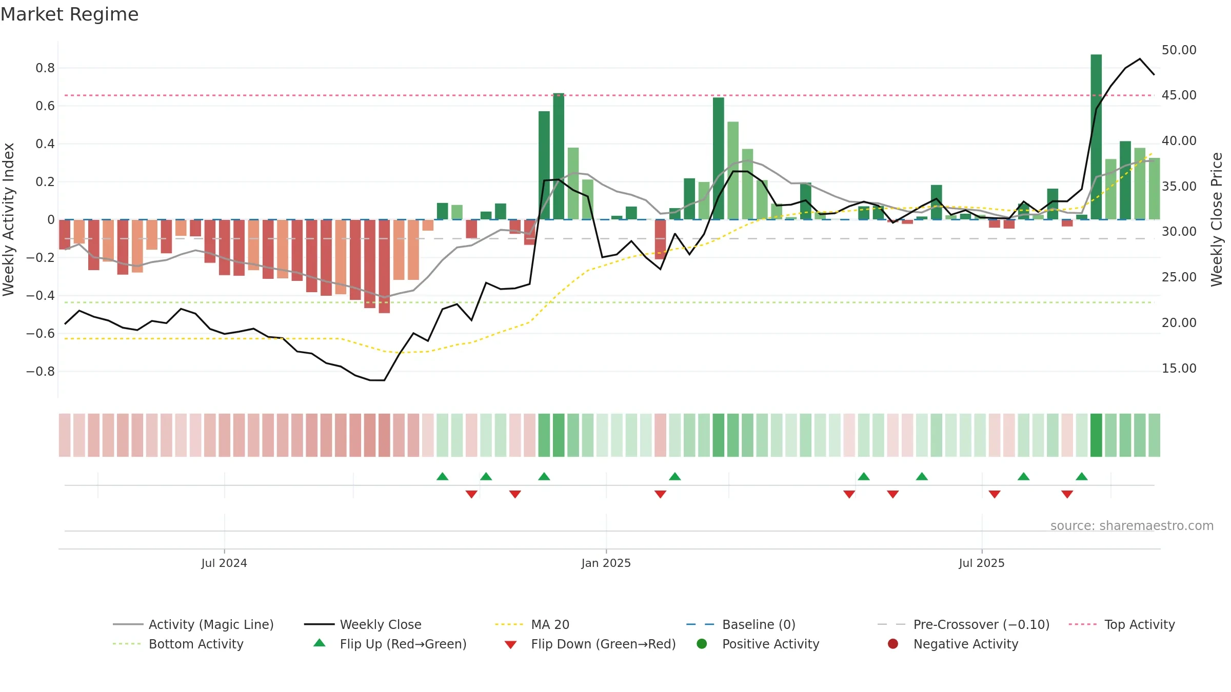The width and height of the screenshot is (1231, 692).
Task: Toggle Activity (Magic Line) legend entry
Action: (x=193, y=624)
